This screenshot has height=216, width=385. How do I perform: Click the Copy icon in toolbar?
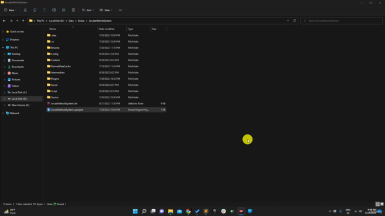pyautogui.click(x=35, y=10)
